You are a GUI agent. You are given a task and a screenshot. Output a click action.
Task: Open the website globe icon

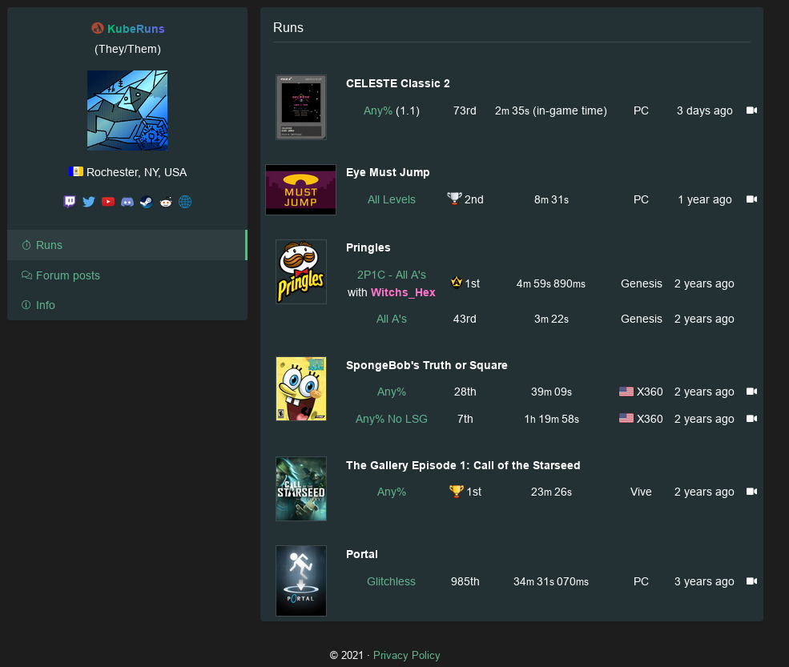tap(185, 202)
